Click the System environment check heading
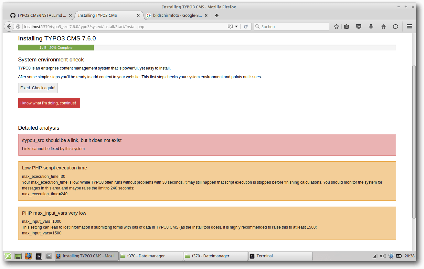Image resolution: width=424 pixels, height=269 pixels. coord(51,60)
